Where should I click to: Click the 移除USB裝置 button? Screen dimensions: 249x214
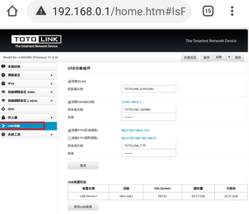83,207
